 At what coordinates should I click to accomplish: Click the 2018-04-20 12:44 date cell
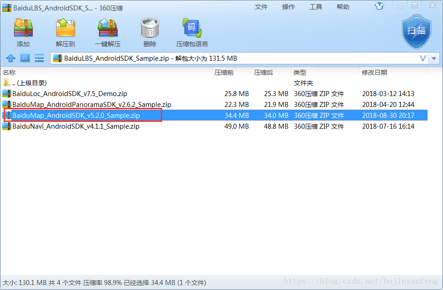(x=388, y=105)
